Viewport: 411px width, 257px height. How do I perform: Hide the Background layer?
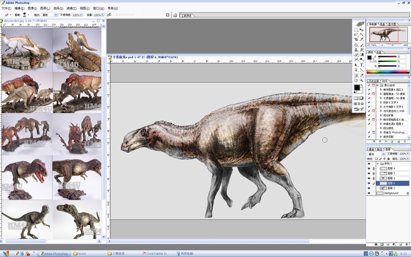pos(369,193)
